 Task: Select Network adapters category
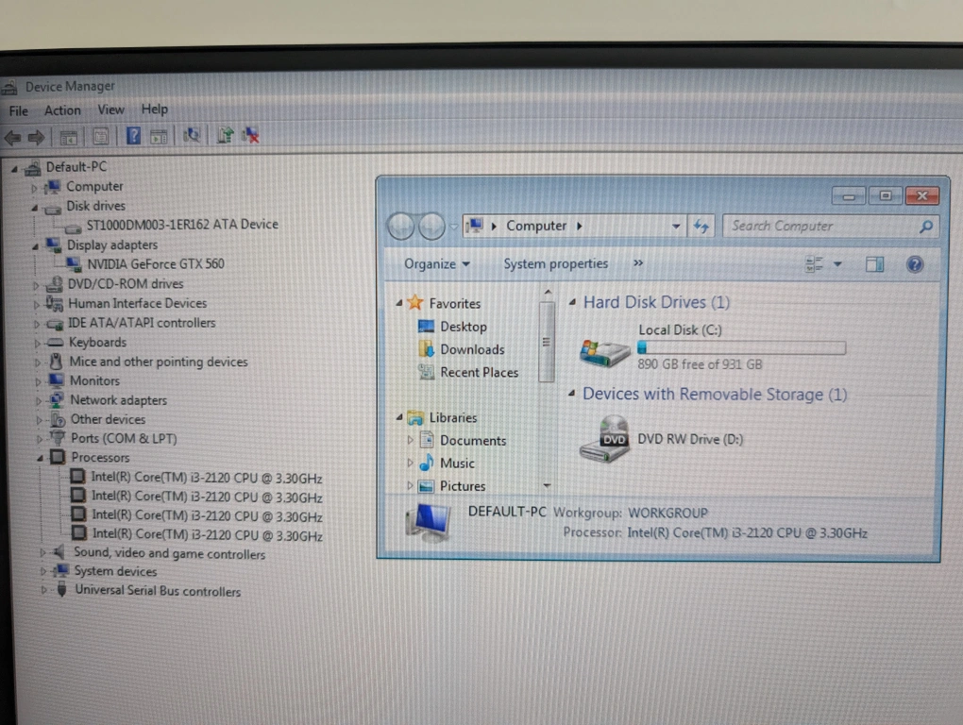(x=118, y=400)
